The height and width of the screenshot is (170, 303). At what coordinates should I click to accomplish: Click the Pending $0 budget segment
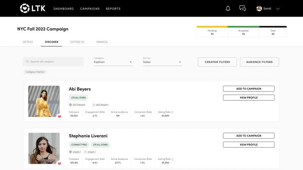212,32
